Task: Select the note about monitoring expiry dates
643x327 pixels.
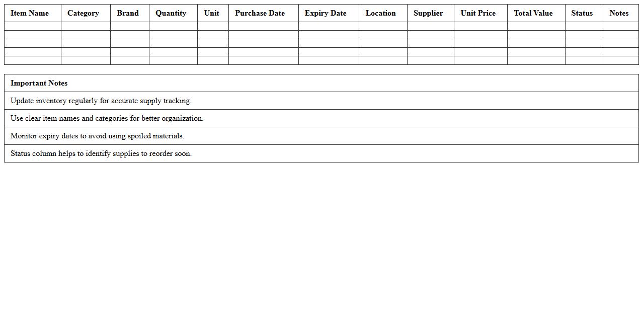Action: pyautogui.click(x=98, y=136)
